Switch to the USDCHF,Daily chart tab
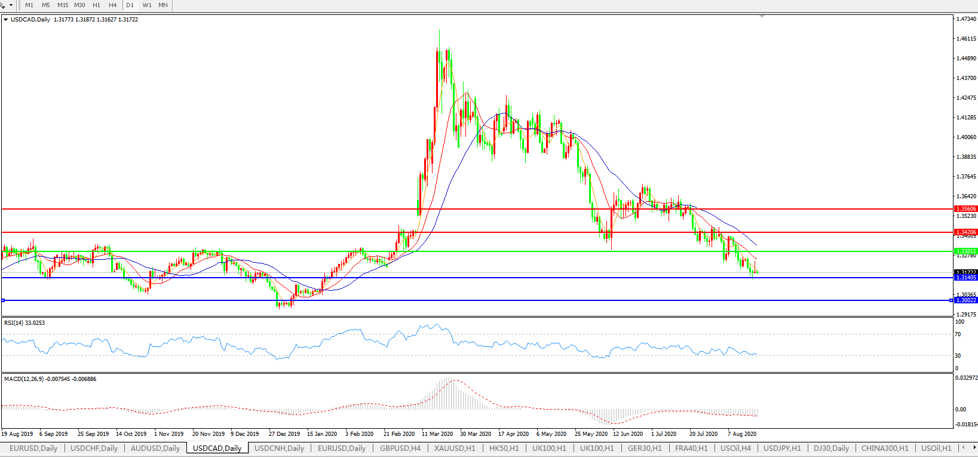Screen dimensions: 978x458 click(x=94, y=448)
